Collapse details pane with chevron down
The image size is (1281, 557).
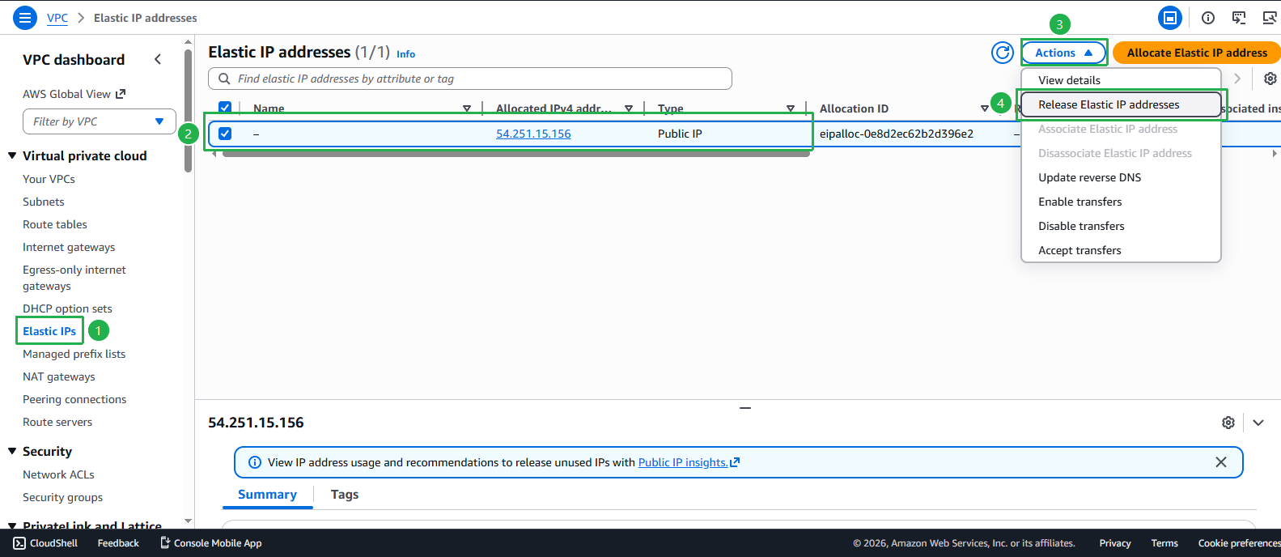click(x=1258, y=423)
